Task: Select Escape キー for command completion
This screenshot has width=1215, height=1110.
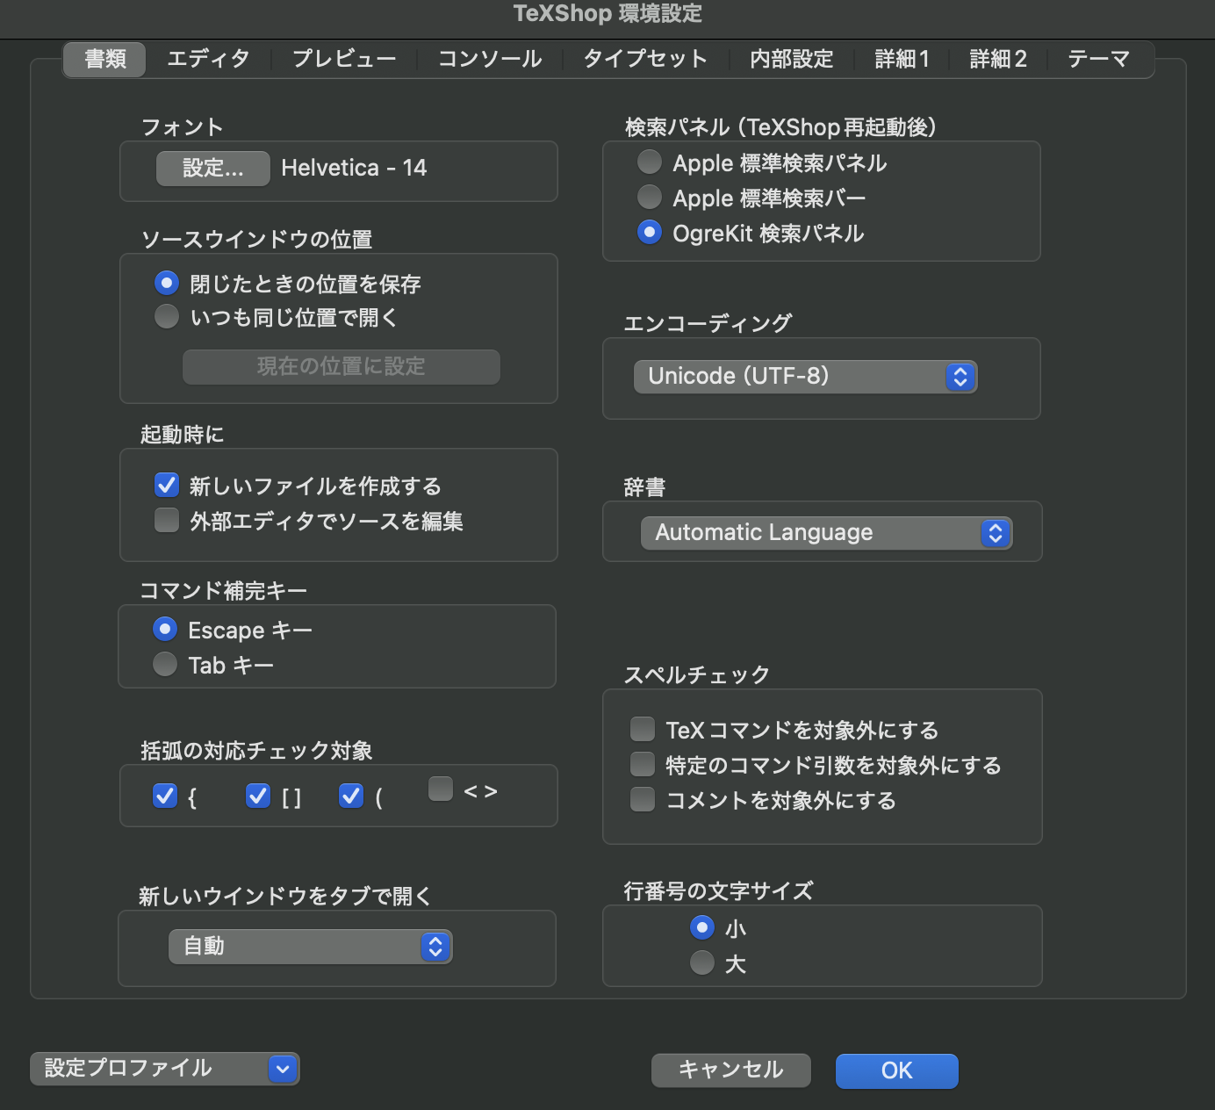Action: click(165, 629)
